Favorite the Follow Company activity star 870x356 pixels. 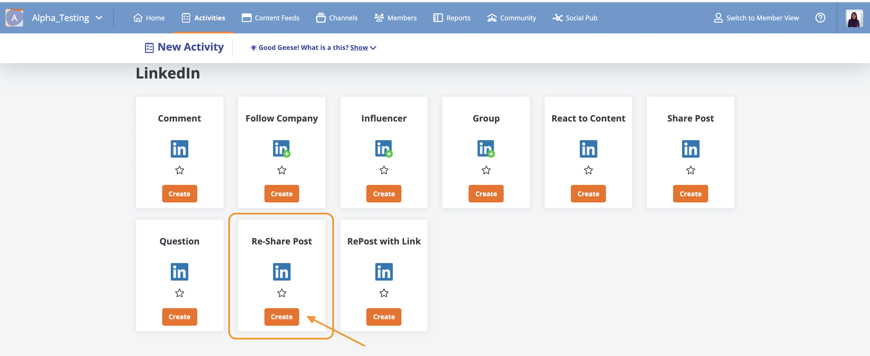click(282, 170)
